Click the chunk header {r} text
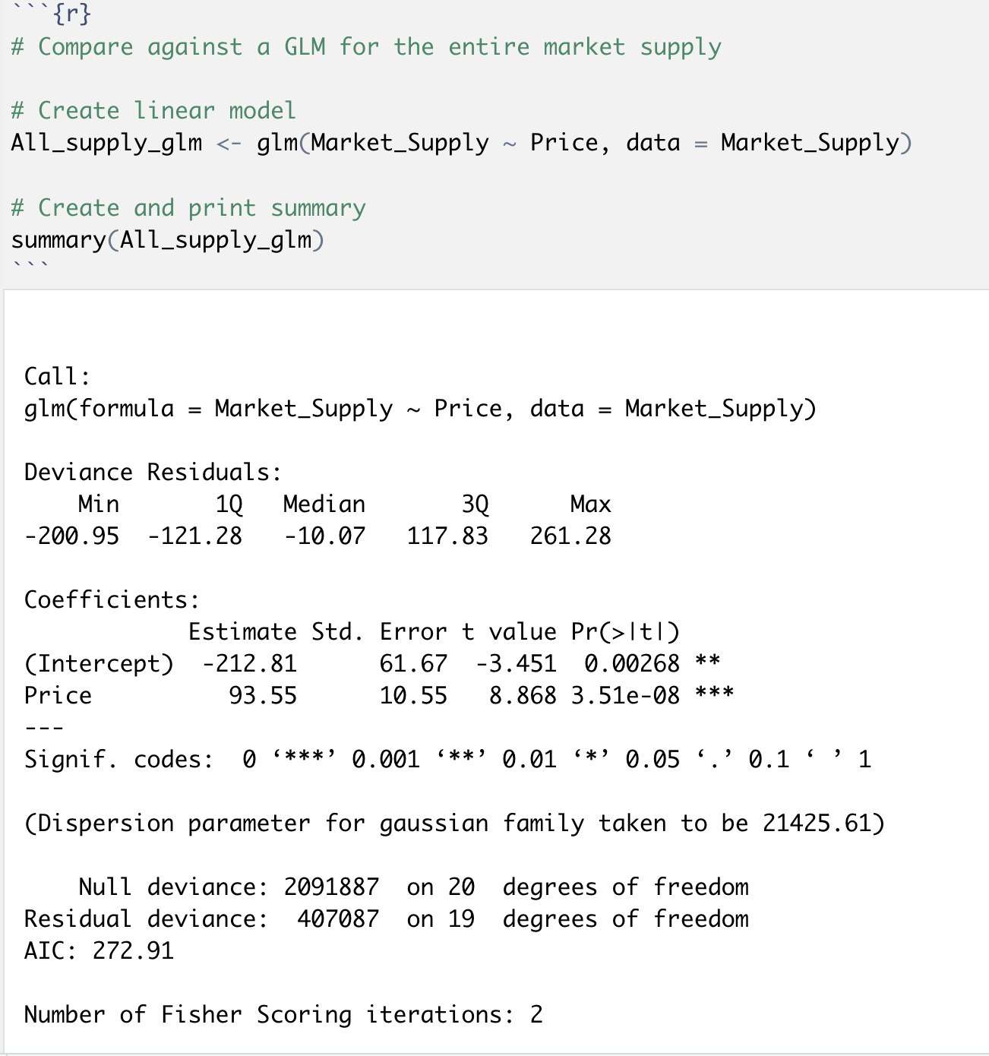This screenshot has height=1056, width=989. click(71, 14)
